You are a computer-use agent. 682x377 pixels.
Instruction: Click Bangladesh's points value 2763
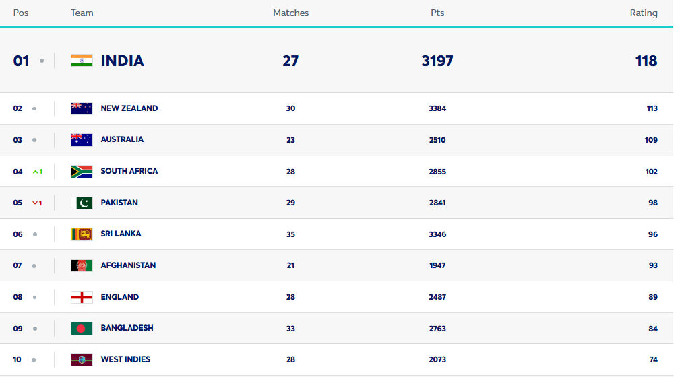pos(437,329)
